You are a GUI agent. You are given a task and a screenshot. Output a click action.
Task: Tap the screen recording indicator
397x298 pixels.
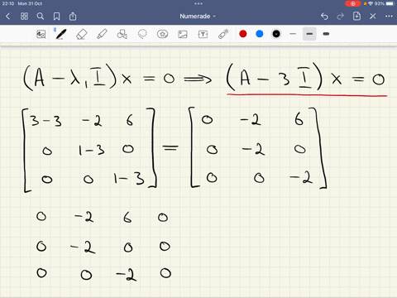coord(352,3)
